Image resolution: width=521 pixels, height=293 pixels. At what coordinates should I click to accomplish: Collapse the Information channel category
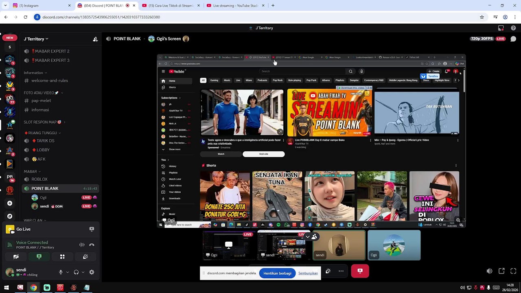pyautogui.click(x=35, y=73)
